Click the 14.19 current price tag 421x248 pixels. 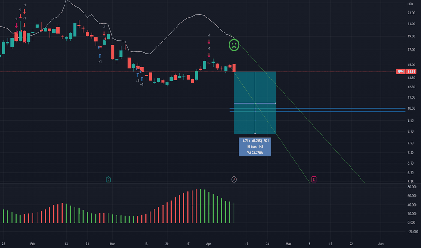[x=411, y=72]
